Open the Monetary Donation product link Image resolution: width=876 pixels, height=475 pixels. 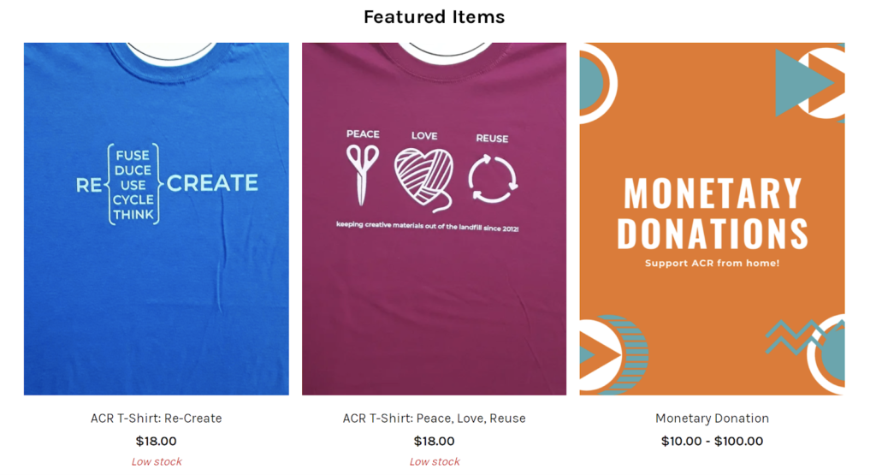[x=713, y=418]
